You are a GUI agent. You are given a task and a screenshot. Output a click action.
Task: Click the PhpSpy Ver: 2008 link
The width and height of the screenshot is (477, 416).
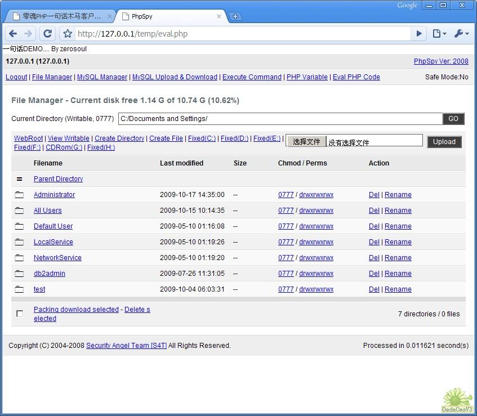tap(441, 61)
